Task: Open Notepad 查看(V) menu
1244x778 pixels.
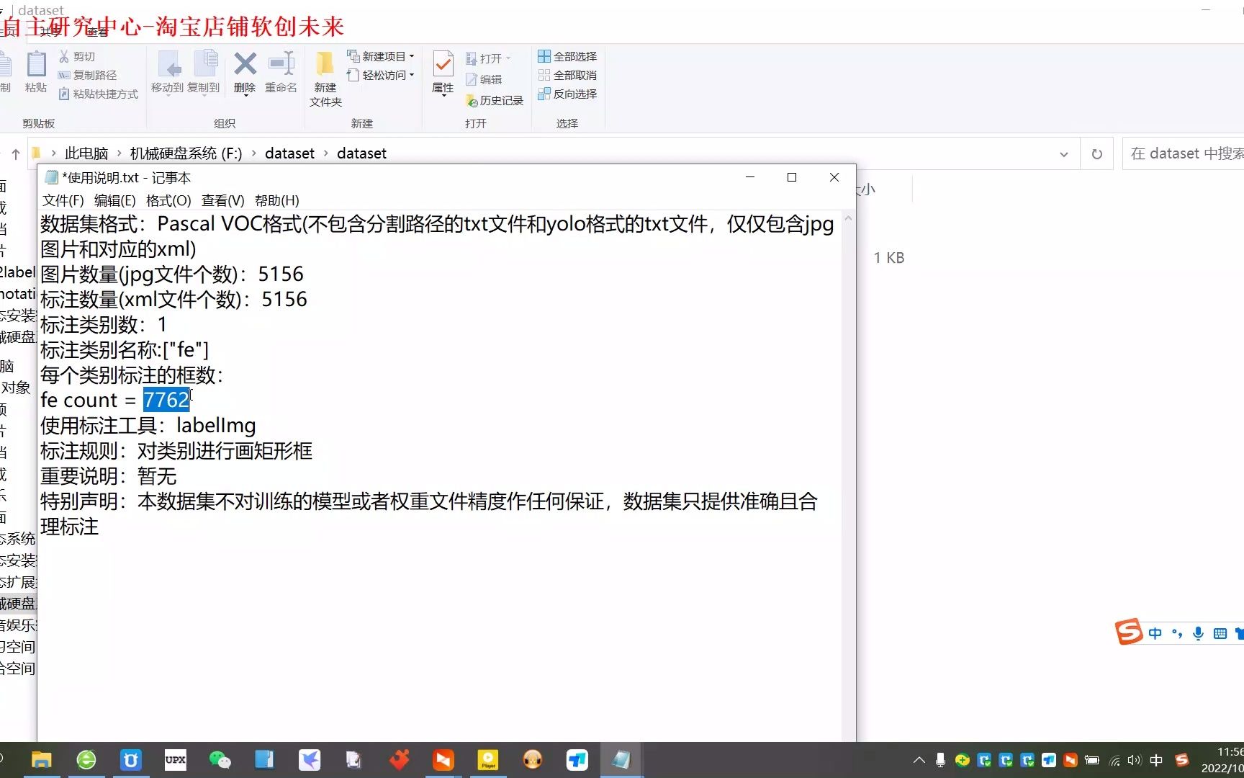Action: tap(222, 200)
